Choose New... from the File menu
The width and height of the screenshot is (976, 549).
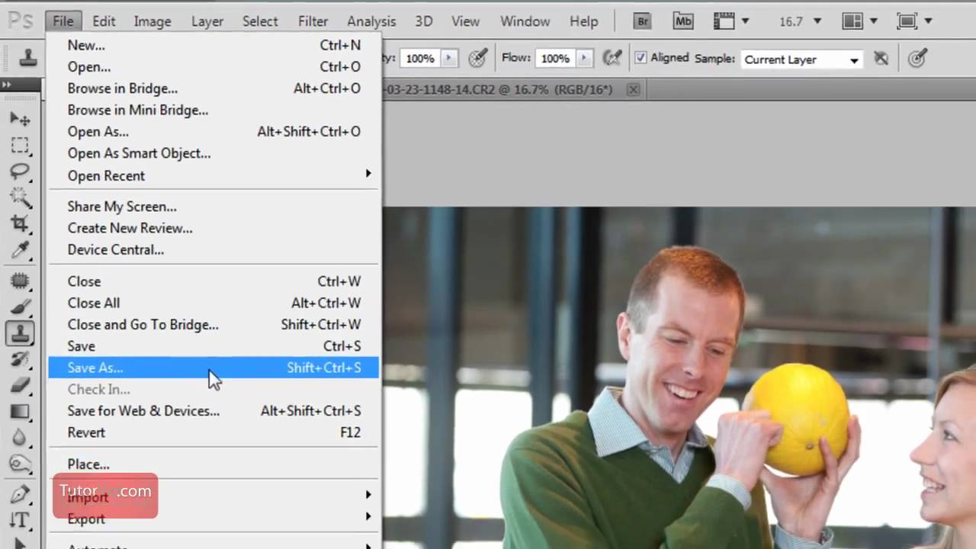pos(213,46)
